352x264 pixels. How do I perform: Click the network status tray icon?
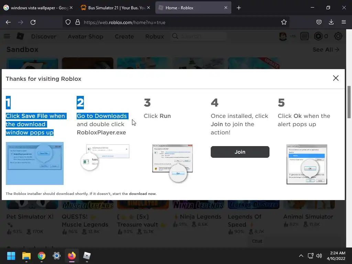(310, 256)
